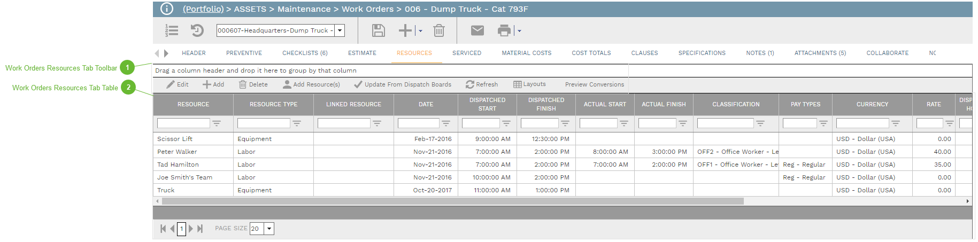Viewport: 978px width, 242px height.
Task: Print using the printer icon
Action: (x=504, y=30)
